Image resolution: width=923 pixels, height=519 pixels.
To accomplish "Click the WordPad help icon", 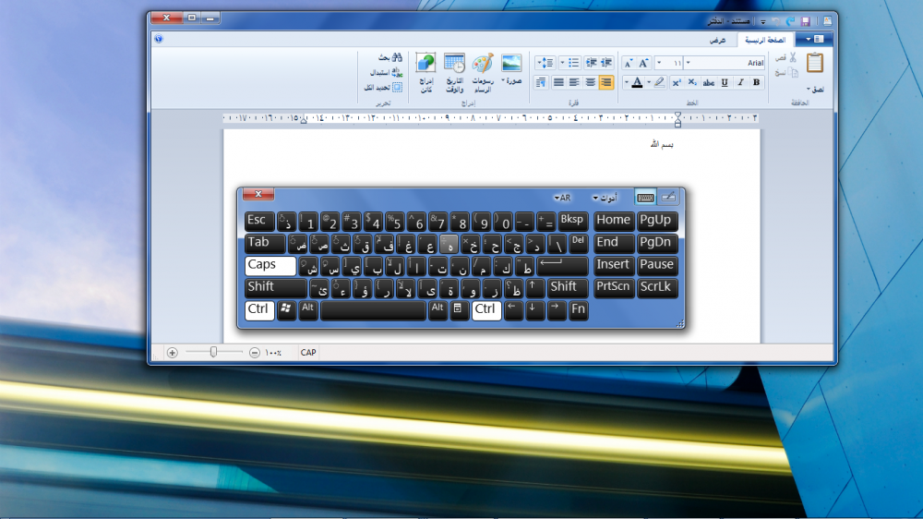I will [x=159, y=40].
